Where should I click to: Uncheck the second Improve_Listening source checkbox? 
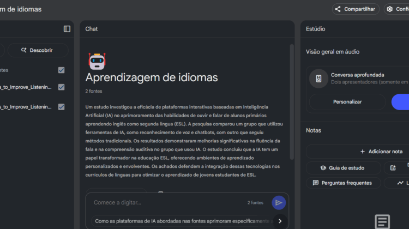pyautogui.click(x=62, y=107)
